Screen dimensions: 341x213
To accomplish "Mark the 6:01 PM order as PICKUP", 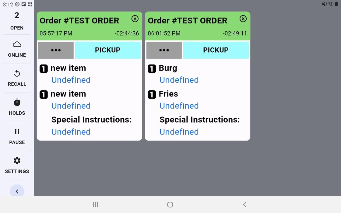I will (216, 50).
